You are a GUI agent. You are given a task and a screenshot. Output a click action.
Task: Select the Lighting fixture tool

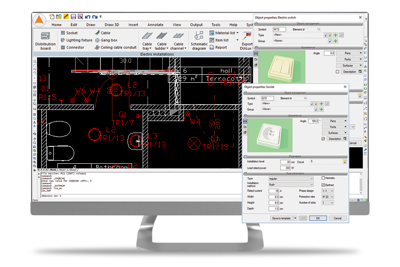point(76,40)
